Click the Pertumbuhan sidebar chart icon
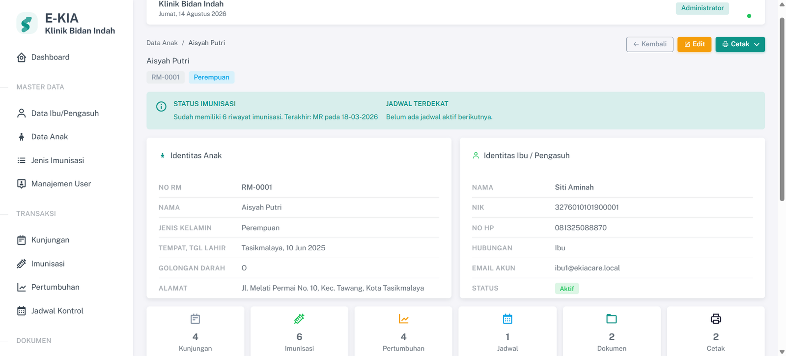Image resolution: width=786 pixels, height=356 pixels. pos(22,287)
